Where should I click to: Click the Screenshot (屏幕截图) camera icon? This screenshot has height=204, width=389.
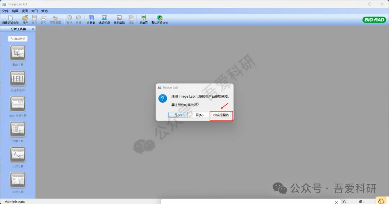pyautogui.click(x=55, y=18)
